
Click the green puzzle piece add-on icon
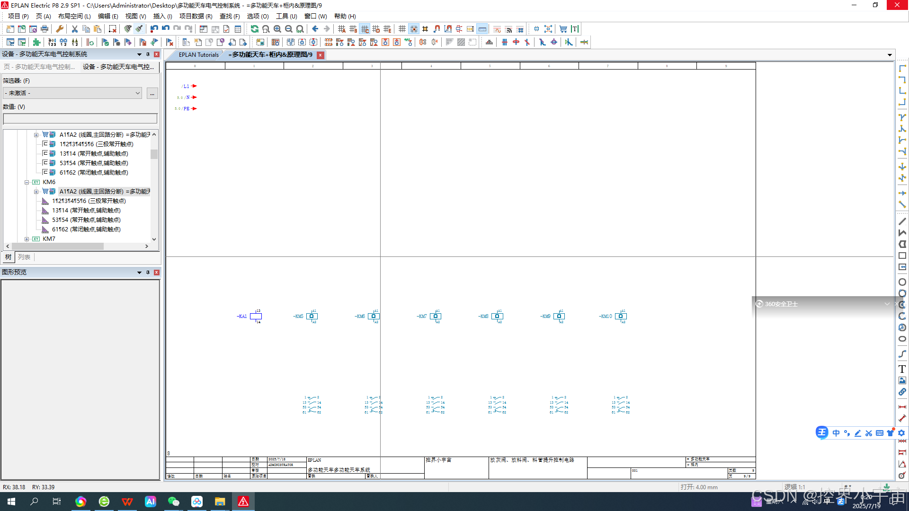(37, 43)
